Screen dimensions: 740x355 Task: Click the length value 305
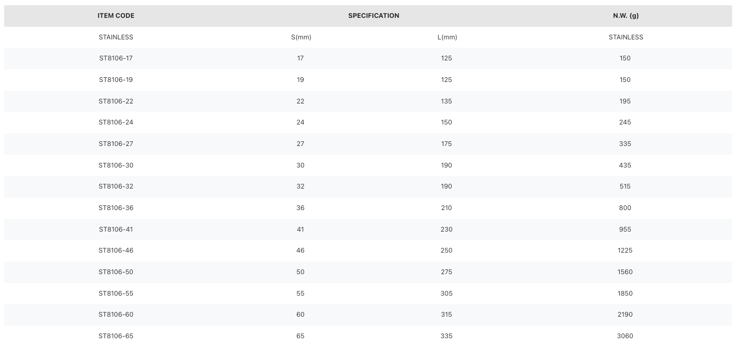pyautogui.click(x=446, y=294)
